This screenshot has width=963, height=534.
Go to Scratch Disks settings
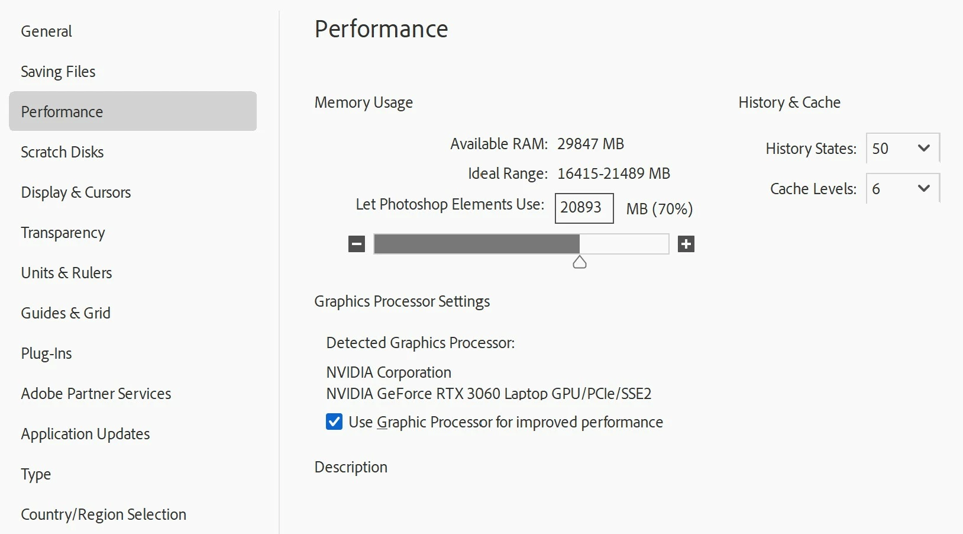coord(62,152)
